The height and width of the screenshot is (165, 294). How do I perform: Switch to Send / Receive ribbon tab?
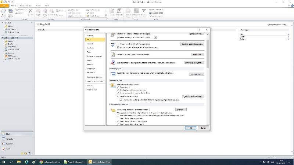tap(26, 6)
